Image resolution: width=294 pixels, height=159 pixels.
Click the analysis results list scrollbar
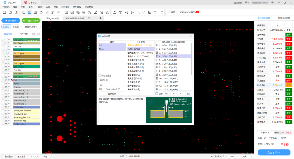191,59
